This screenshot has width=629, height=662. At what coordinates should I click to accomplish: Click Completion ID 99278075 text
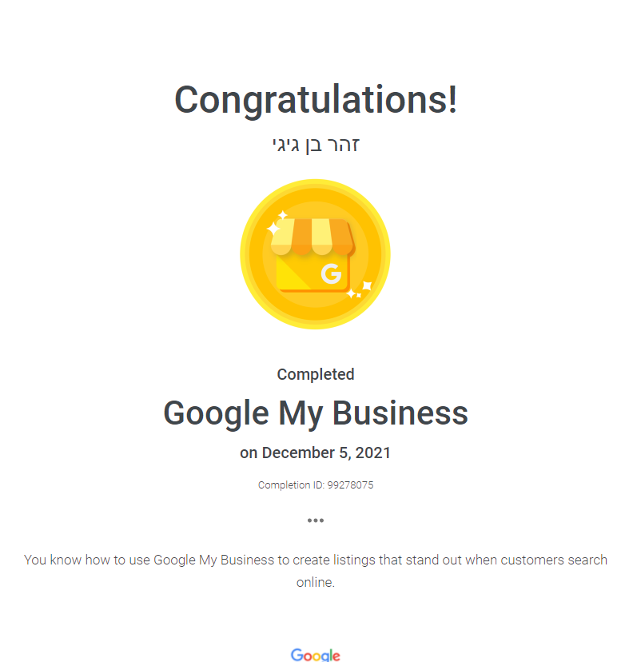click(x=316, y=485)
